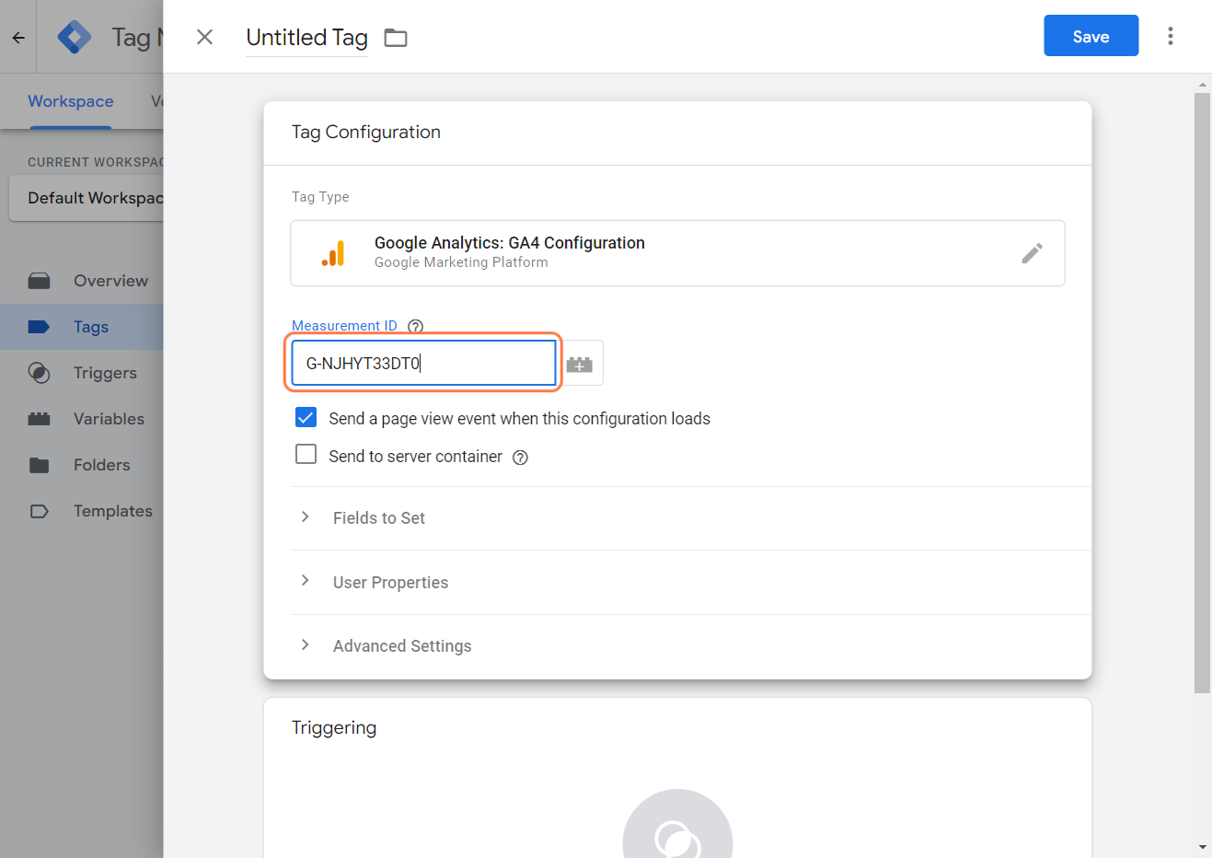The width and height of the screenshot is (1212, 858).
Task: Insert a variable with the brick plus icon
Action: click(580, 364)
